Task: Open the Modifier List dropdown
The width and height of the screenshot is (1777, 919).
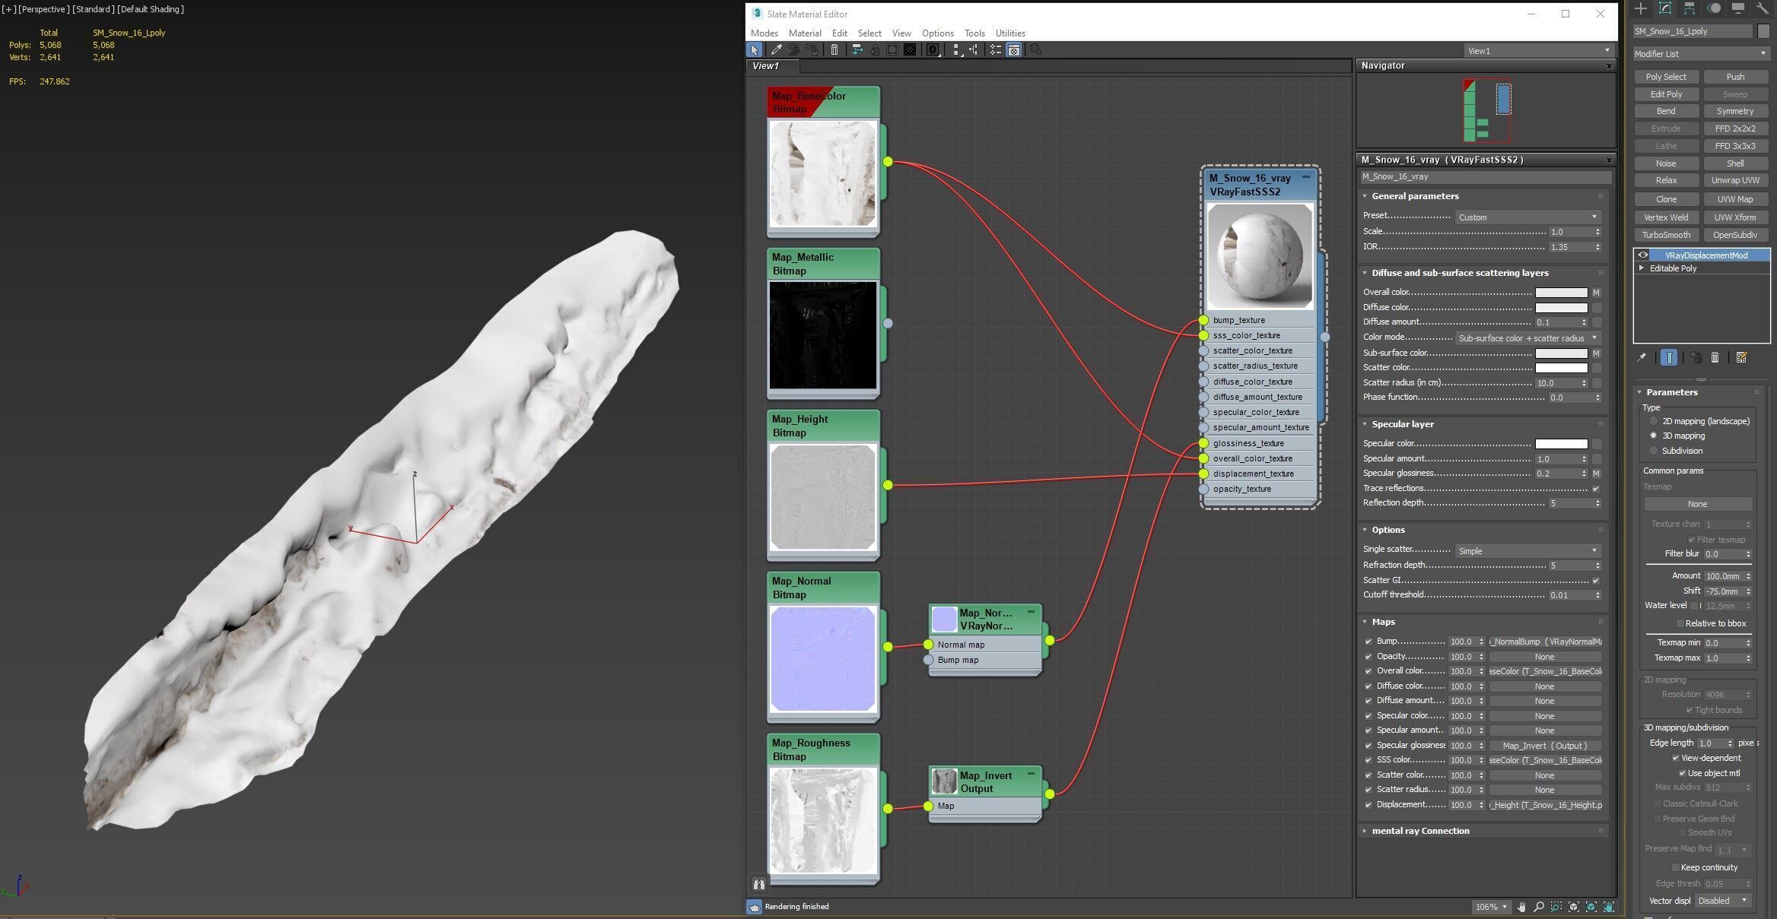Action: [x=1700, y=54]
